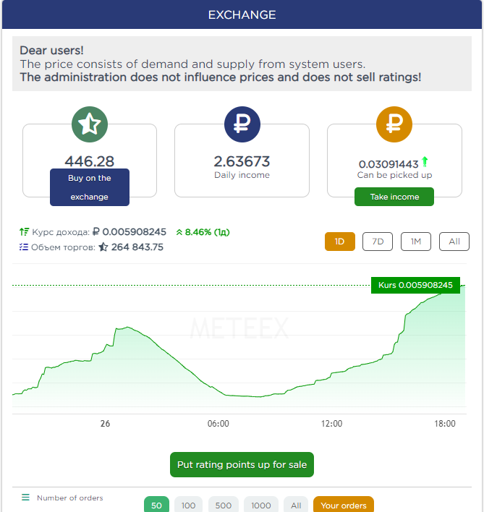Click the green up arrow beside 0.03091443
Image resolution: width=484 pixels, height=512 pixels.
point(425,163)
